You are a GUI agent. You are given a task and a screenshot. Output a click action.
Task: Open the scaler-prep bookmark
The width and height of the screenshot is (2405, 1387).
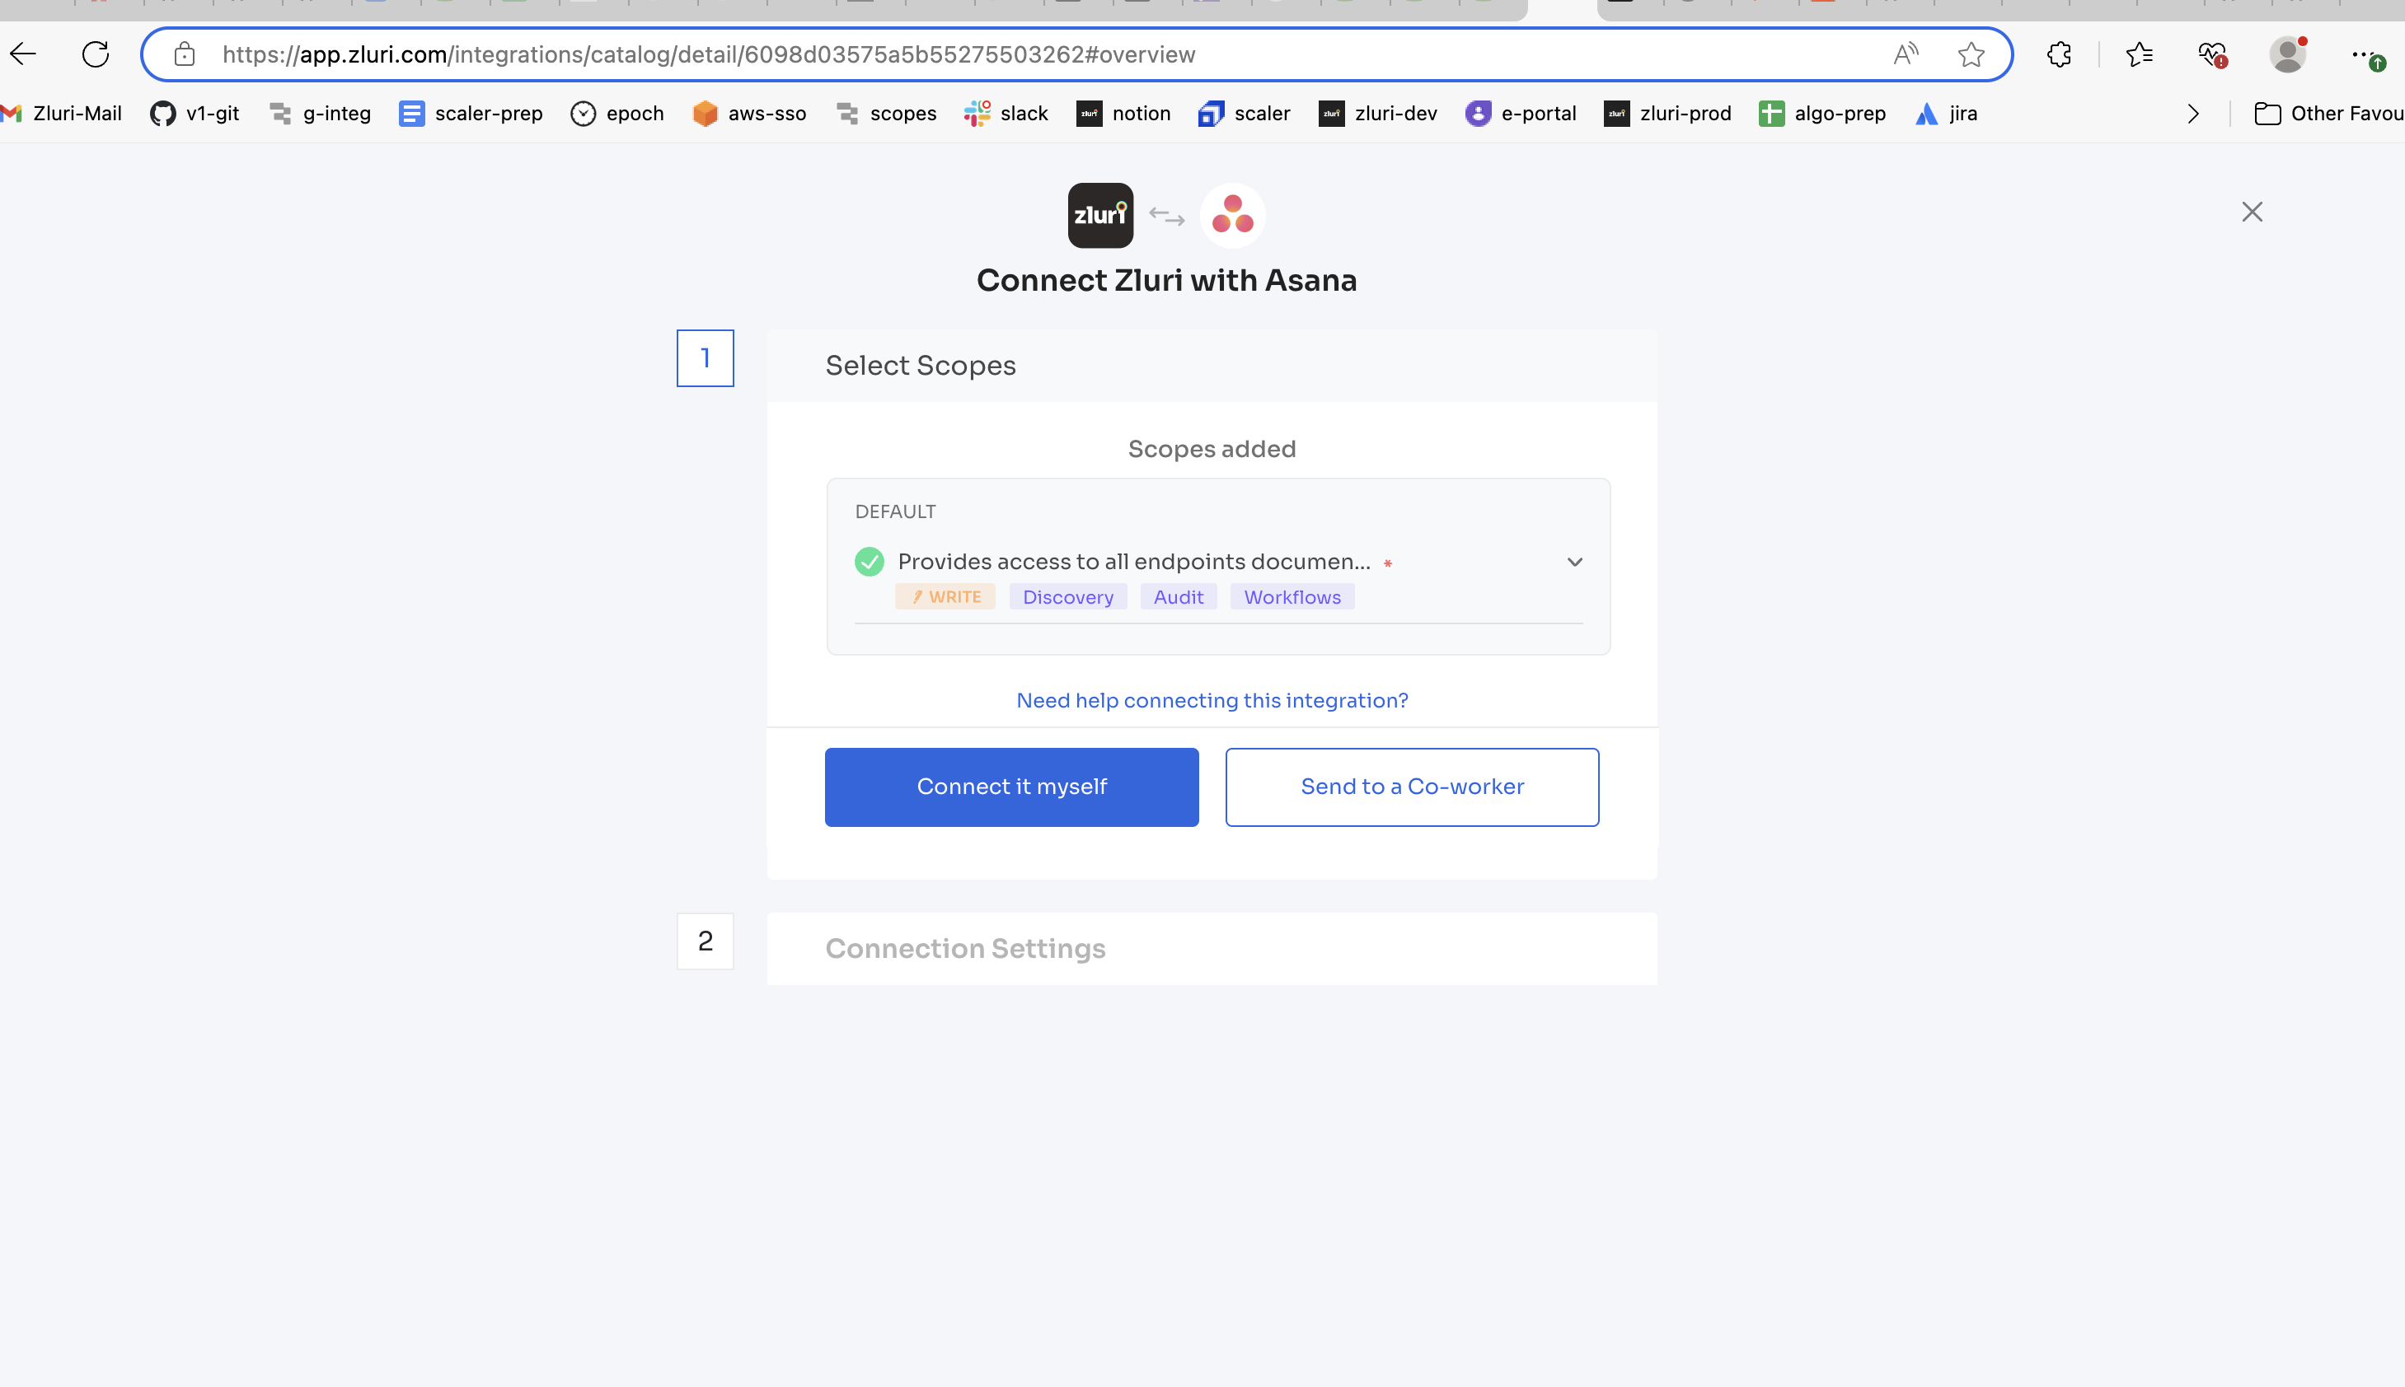click(x=471, y=114)
